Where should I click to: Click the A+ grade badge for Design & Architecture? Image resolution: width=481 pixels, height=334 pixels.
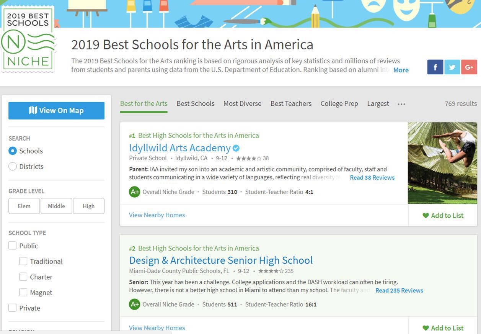pyautogui.click(x=134, y=305)
